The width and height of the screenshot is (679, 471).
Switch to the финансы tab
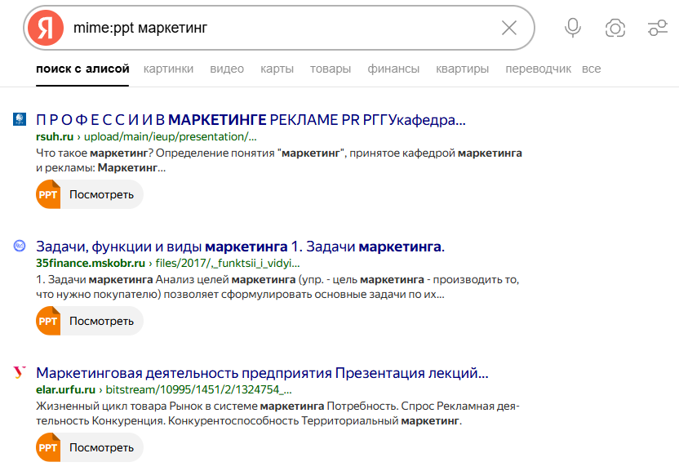[393, 69]
